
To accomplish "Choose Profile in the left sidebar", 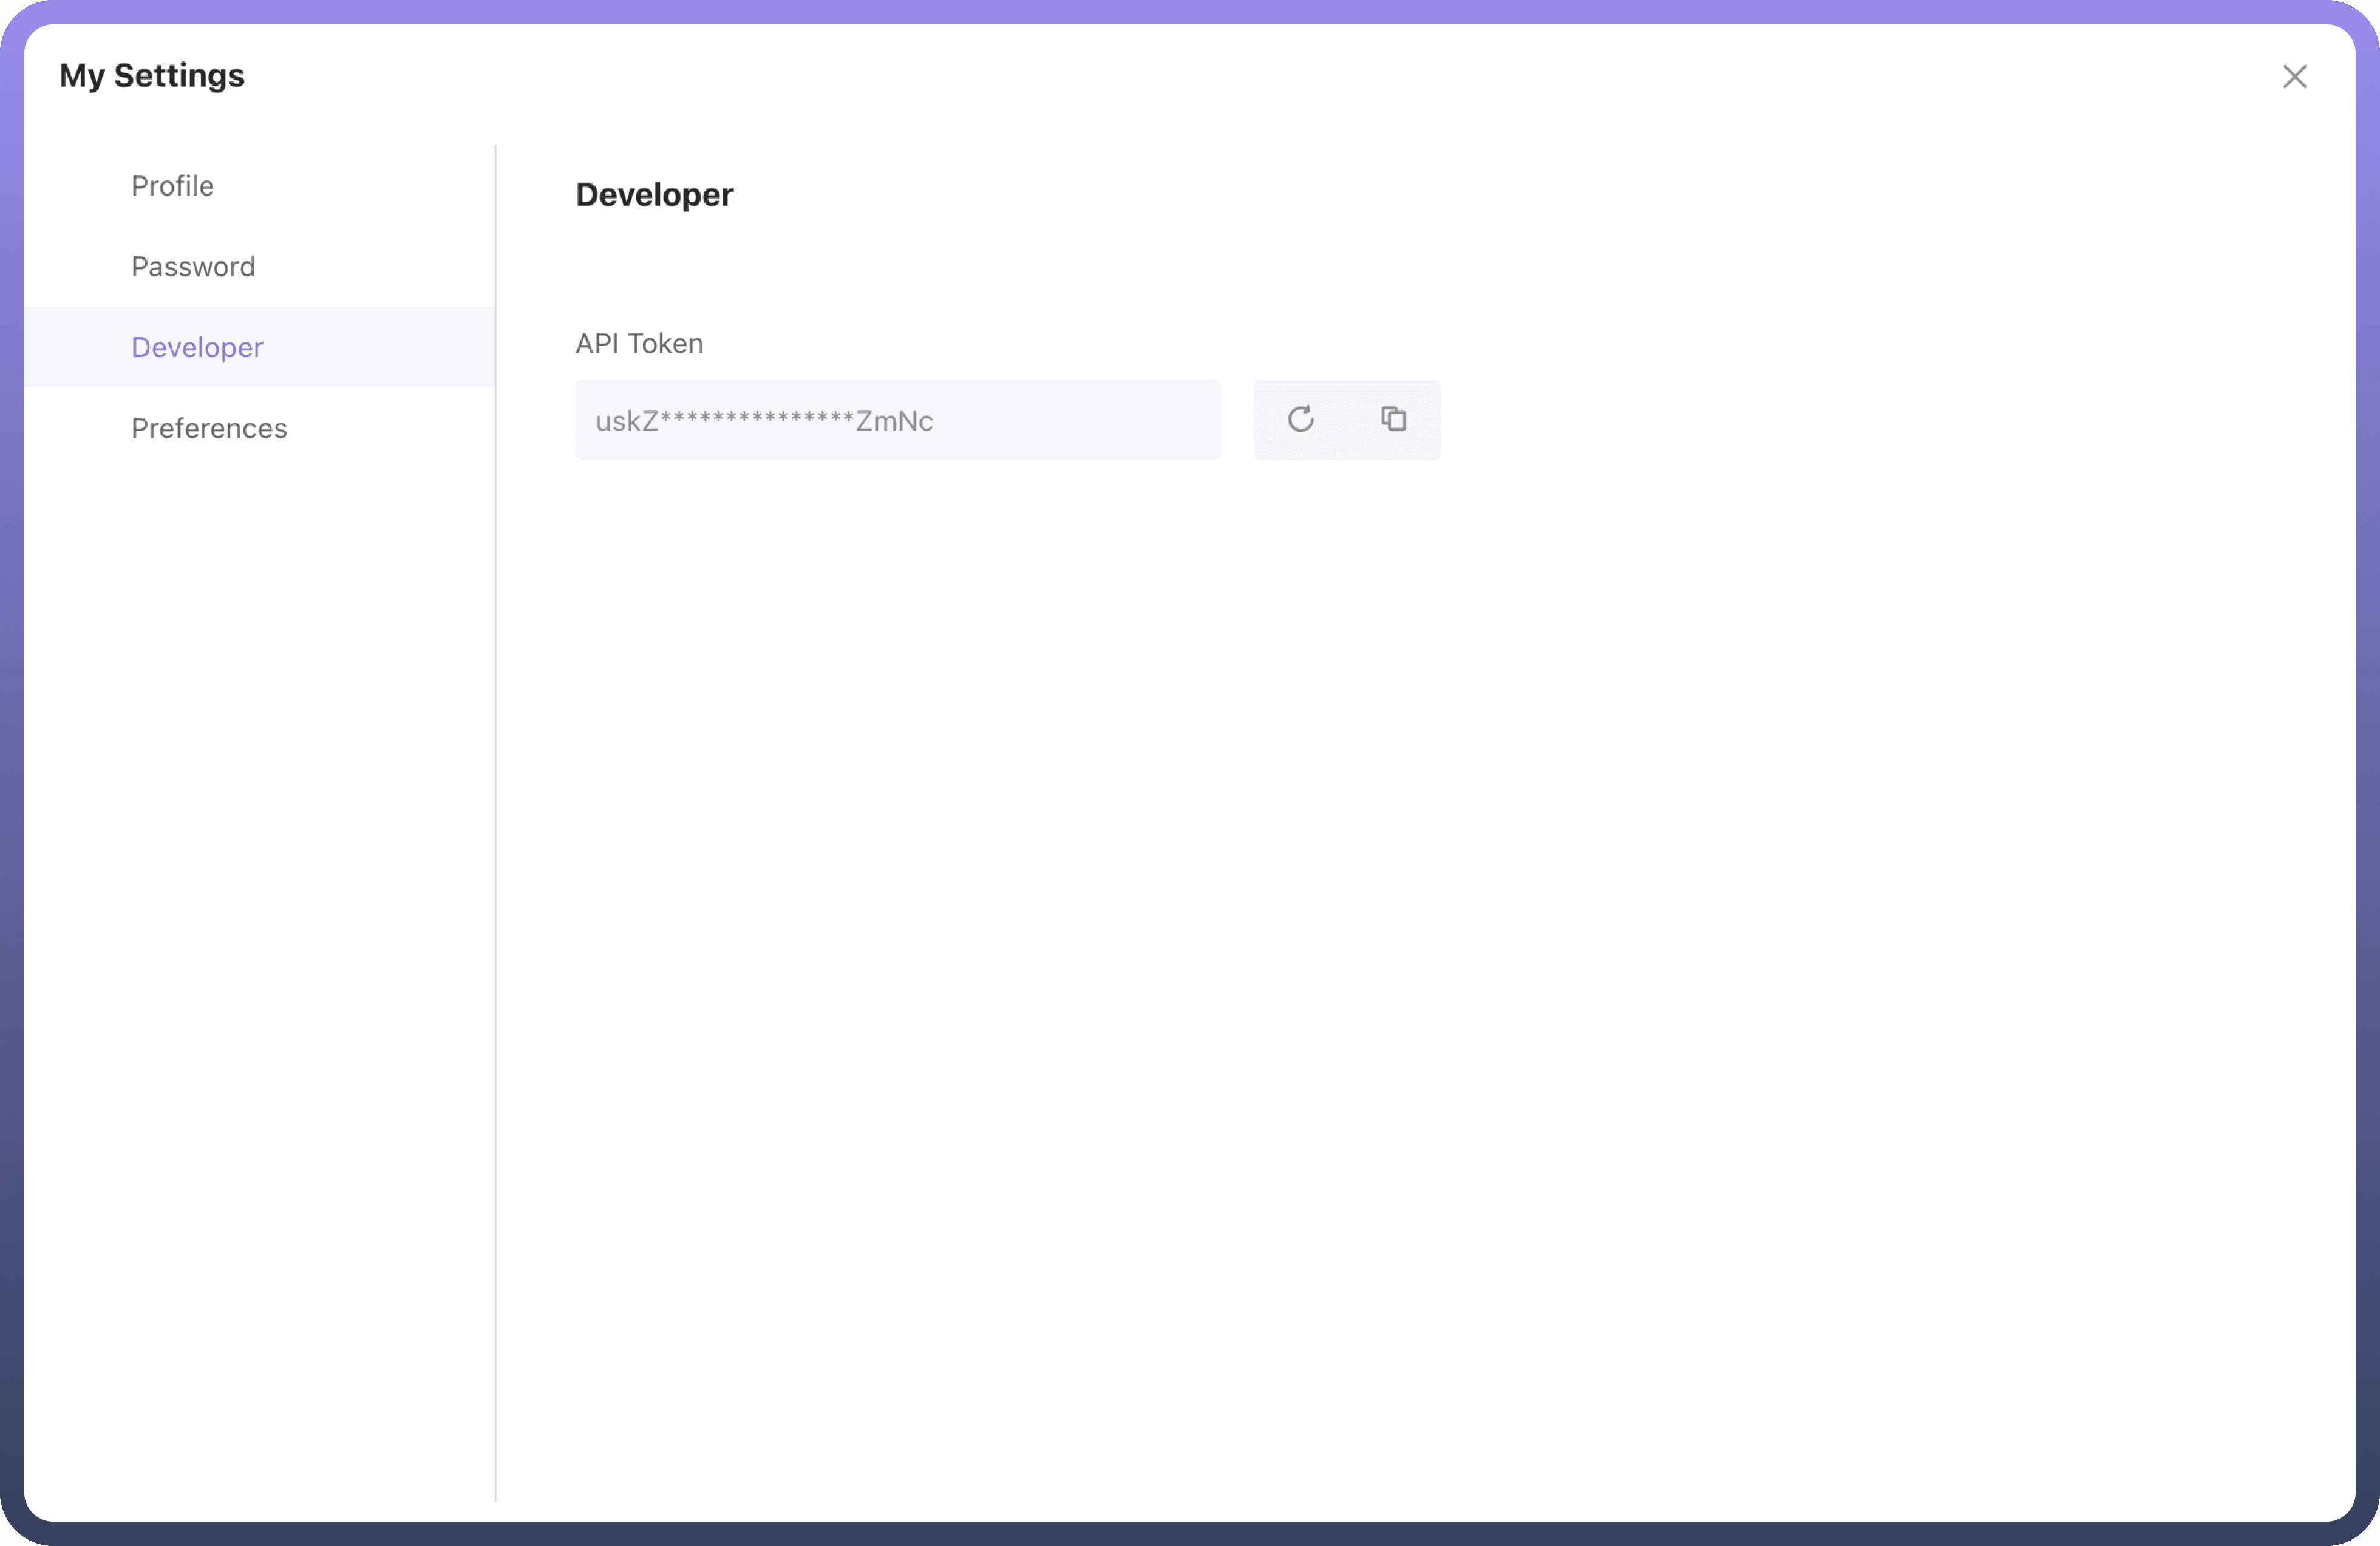I will (x=172, y=186).
